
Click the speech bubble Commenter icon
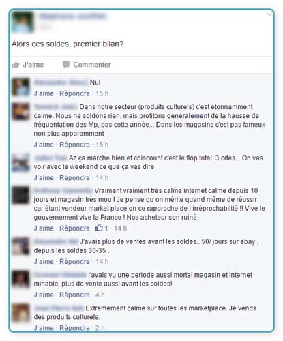[x=66, y=65]
